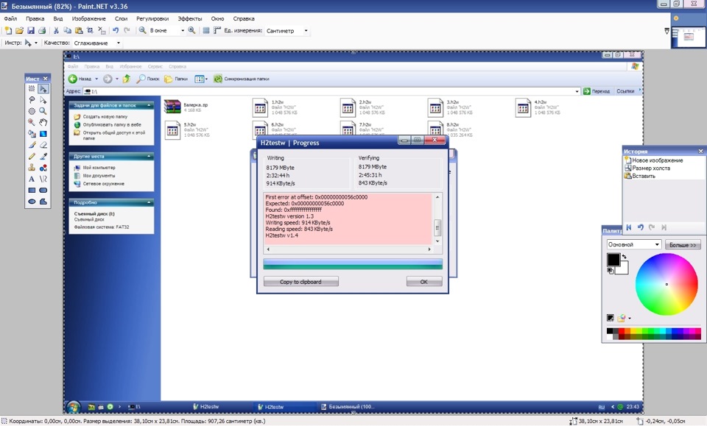
Task: Zoom out with the minus magnifier
Action: click(142, 31)
